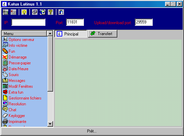Switch to the Principal tab
The width and height of the screenshot is (184, 136).
(71, 34)
